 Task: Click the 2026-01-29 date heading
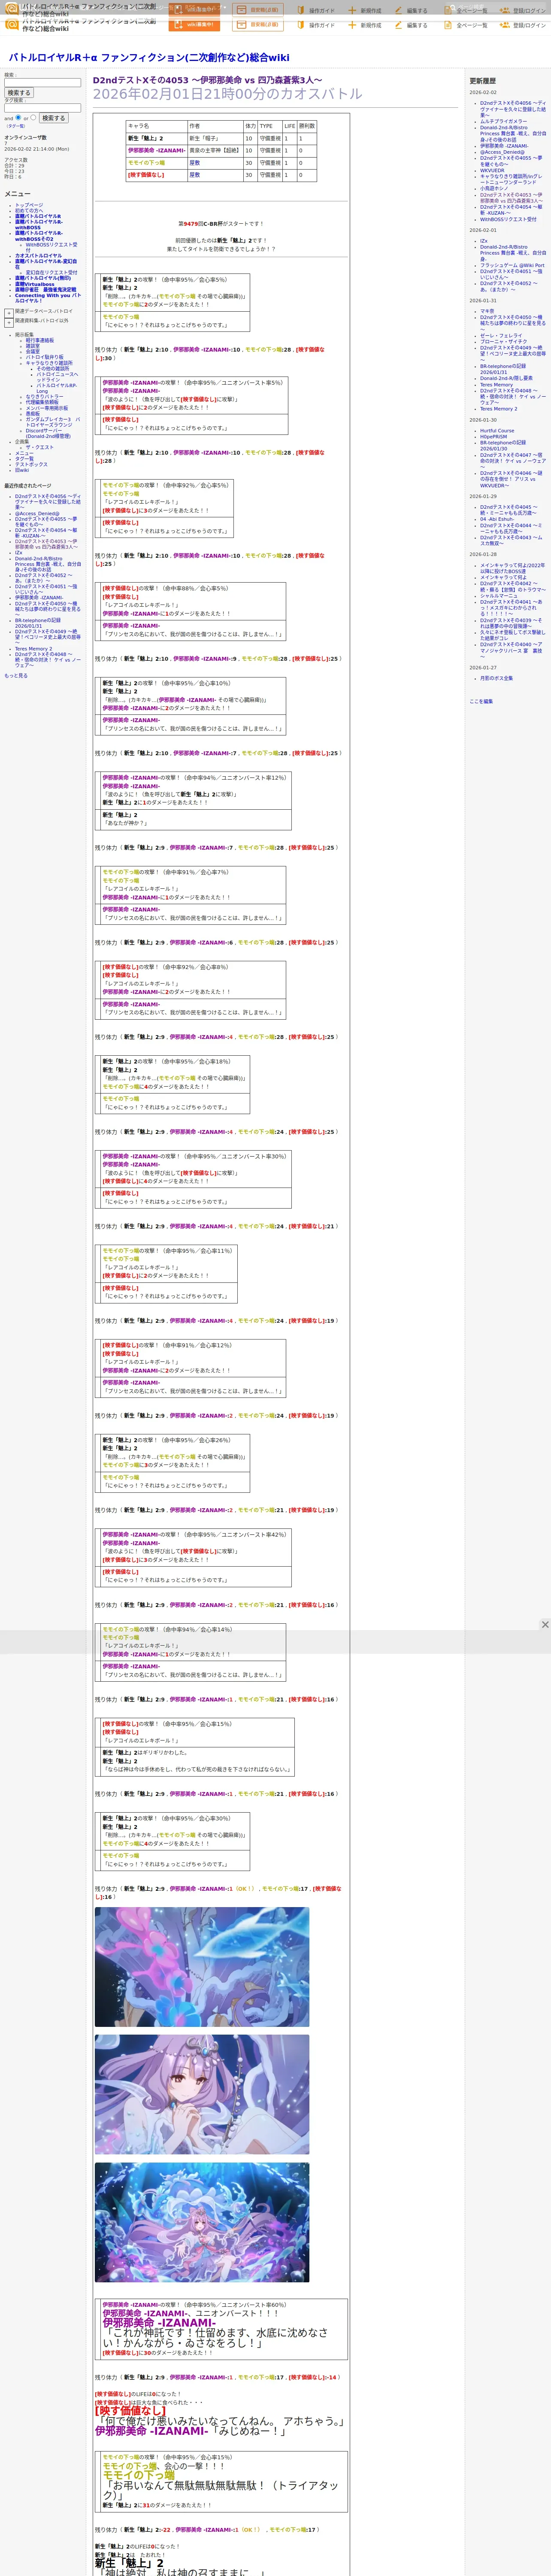click(483, 497)
